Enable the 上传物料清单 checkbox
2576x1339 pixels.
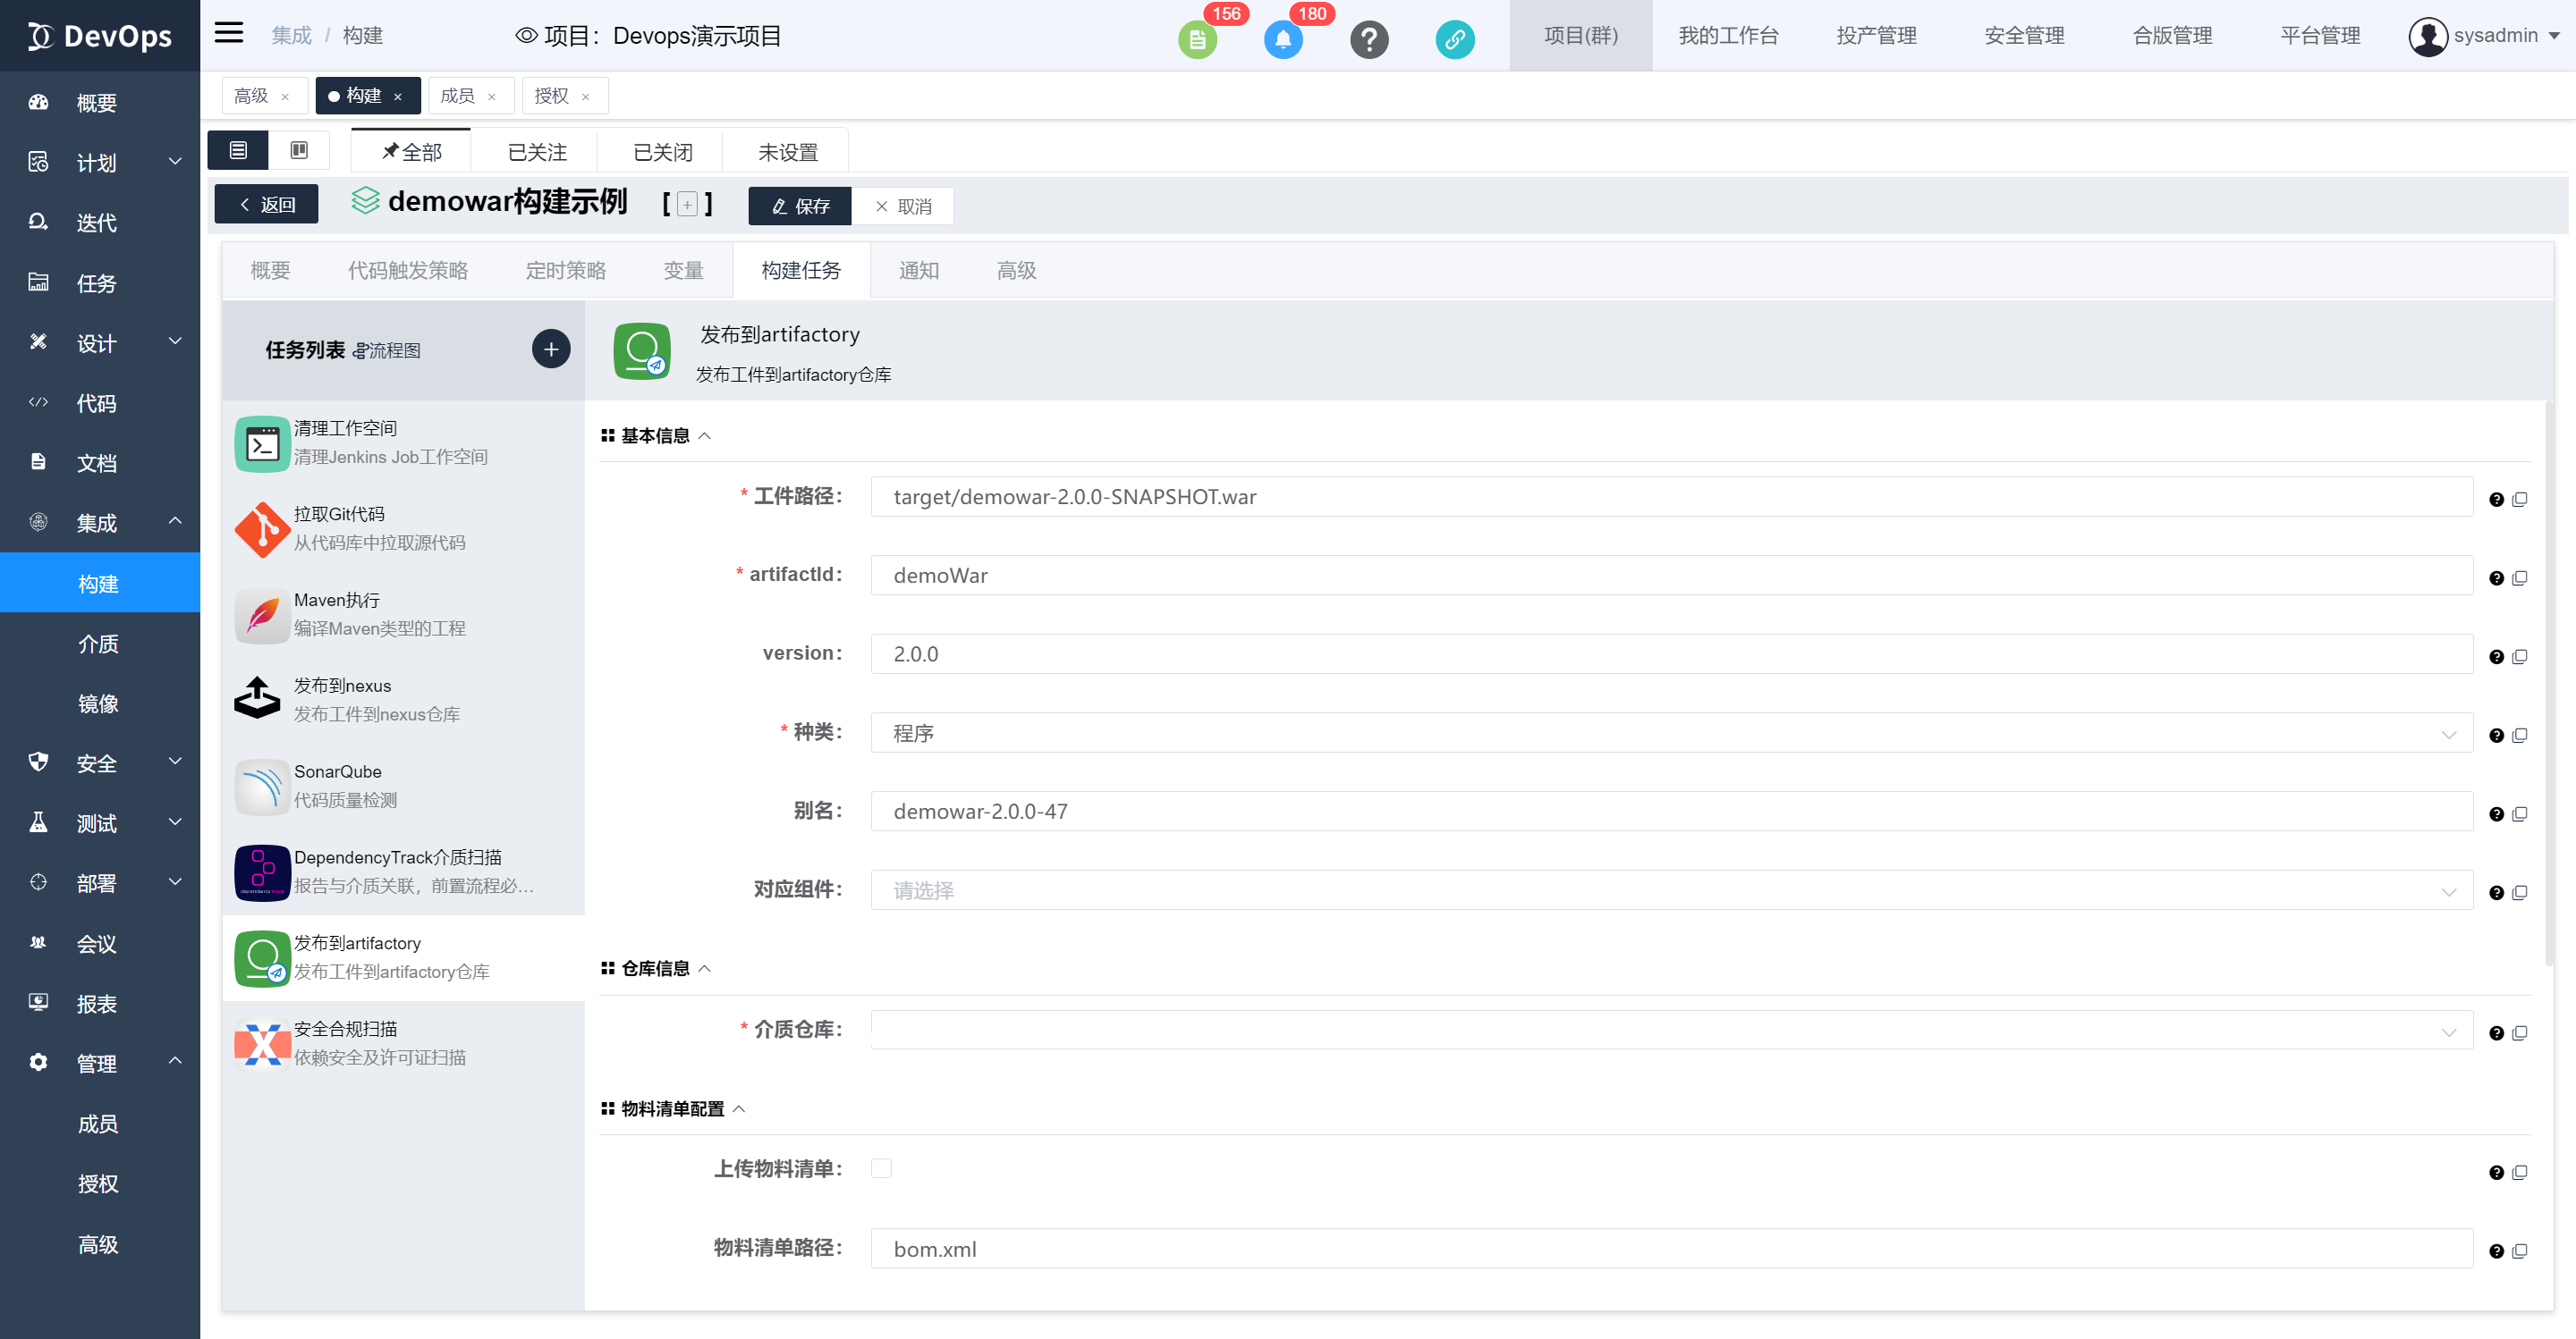click(881, 1168)
